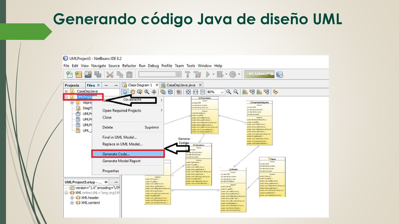Close the CasaDepJava.java tab

point(200,85)
